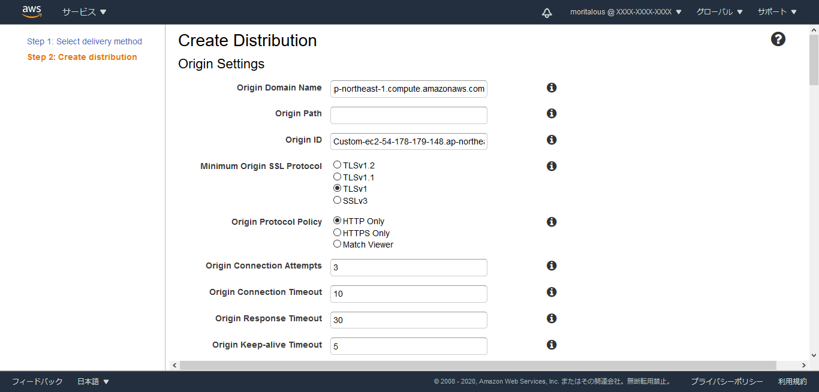The height and width of the screenshot is (392, 819).
Task: Open the notifications bell icon
Action: 547,13
